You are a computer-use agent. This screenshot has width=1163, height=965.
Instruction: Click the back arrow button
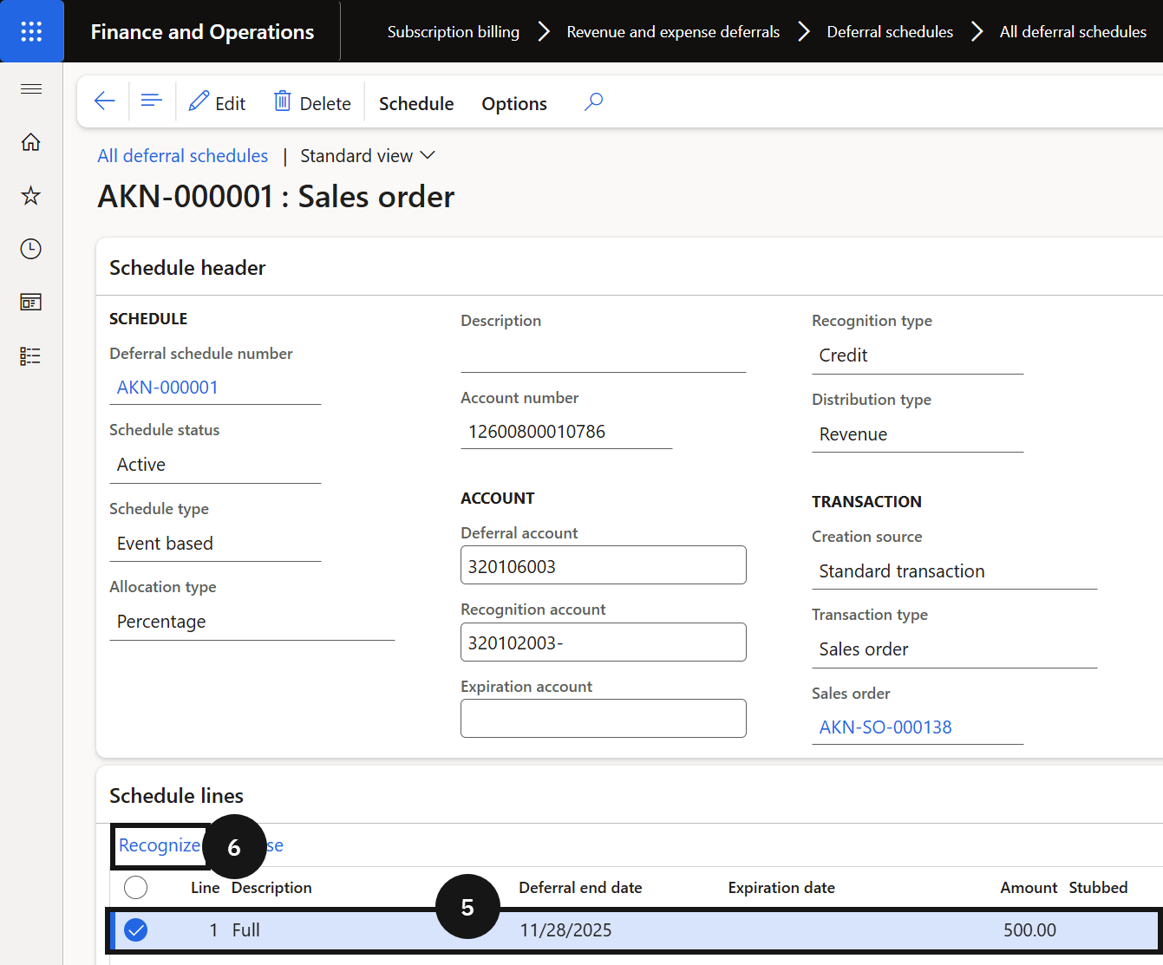click(x=104, y=101)
